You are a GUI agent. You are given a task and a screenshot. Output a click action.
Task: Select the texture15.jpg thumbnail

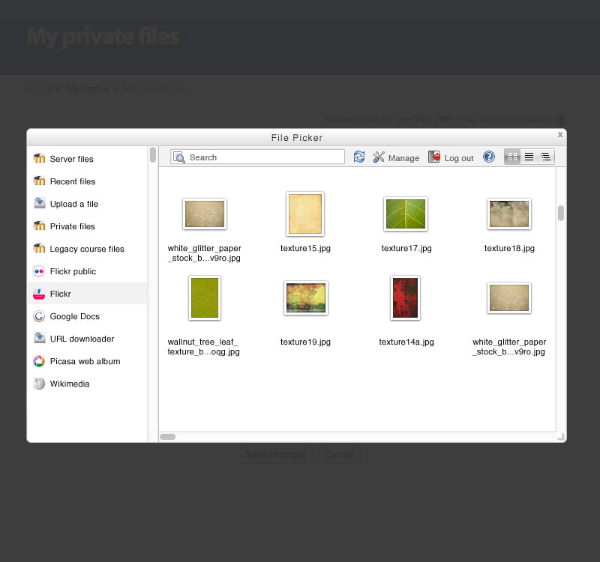[305, 214]
